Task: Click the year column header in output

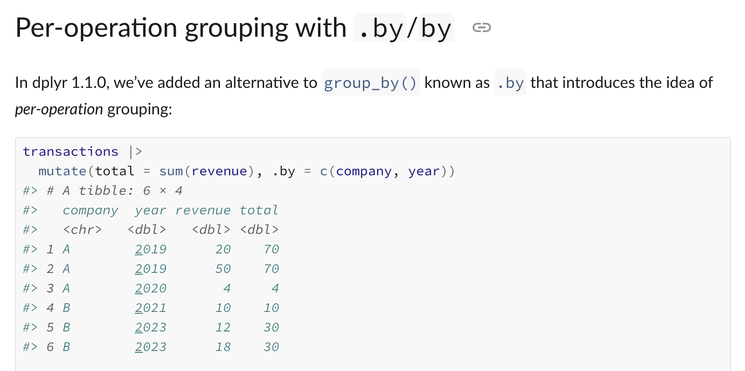Action: pos(150,210)
